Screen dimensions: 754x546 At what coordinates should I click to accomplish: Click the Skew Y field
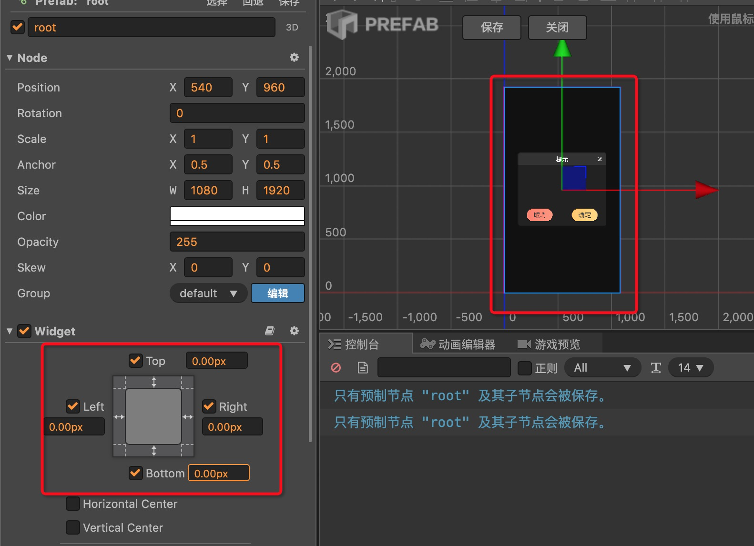281,267
